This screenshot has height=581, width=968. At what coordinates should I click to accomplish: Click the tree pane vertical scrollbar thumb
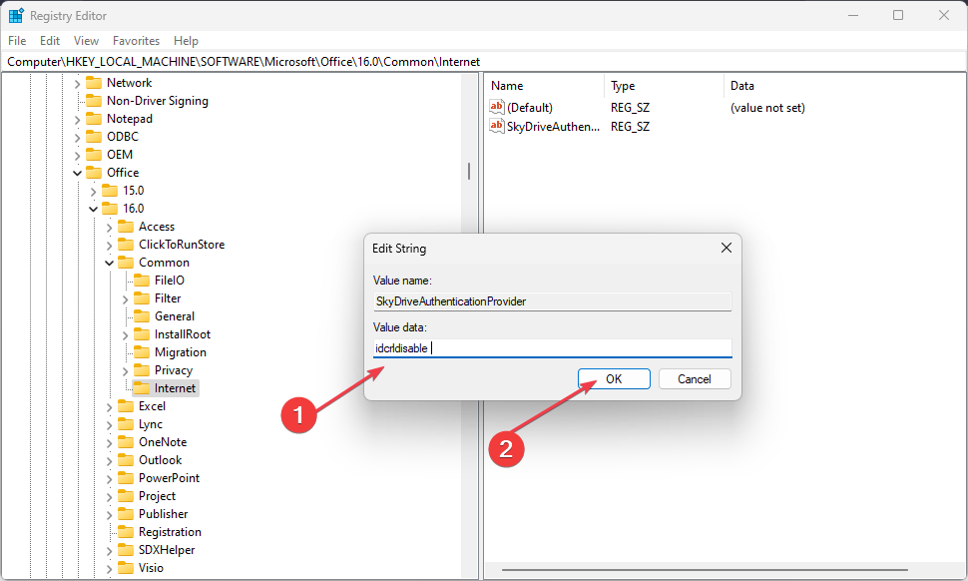469,171
